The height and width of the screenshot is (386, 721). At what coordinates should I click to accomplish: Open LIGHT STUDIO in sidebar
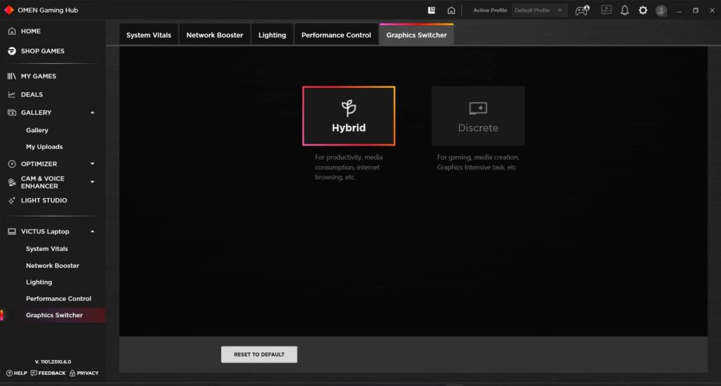point(44,200)
